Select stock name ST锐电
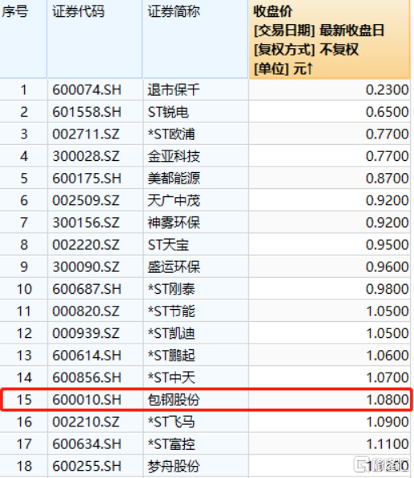 click(169, 112)
